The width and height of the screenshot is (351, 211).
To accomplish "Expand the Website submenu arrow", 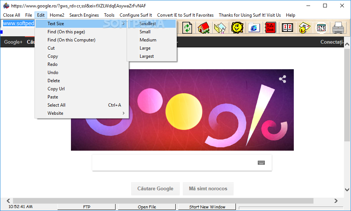I will [x=123, y=113].
